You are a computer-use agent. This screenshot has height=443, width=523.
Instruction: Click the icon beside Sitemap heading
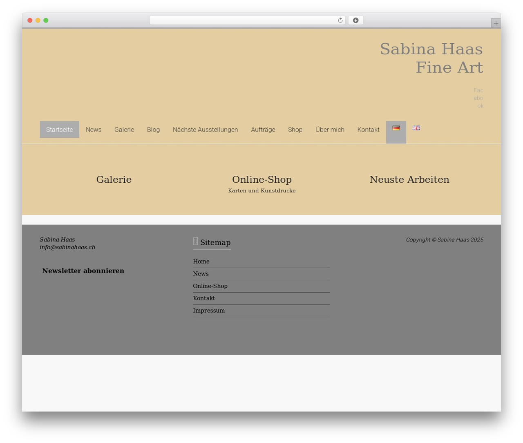click(195, 242)
